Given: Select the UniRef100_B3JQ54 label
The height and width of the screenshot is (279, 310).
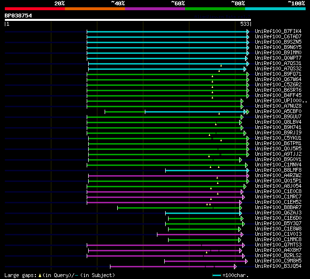Looking at the screenshot, I should 278,266.
